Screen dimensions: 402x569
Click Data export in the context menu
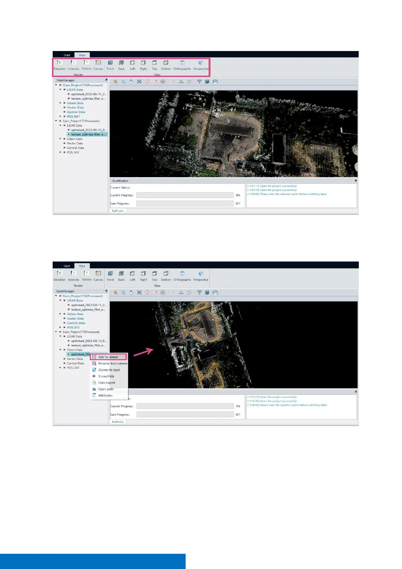click(x=106, y=383)
